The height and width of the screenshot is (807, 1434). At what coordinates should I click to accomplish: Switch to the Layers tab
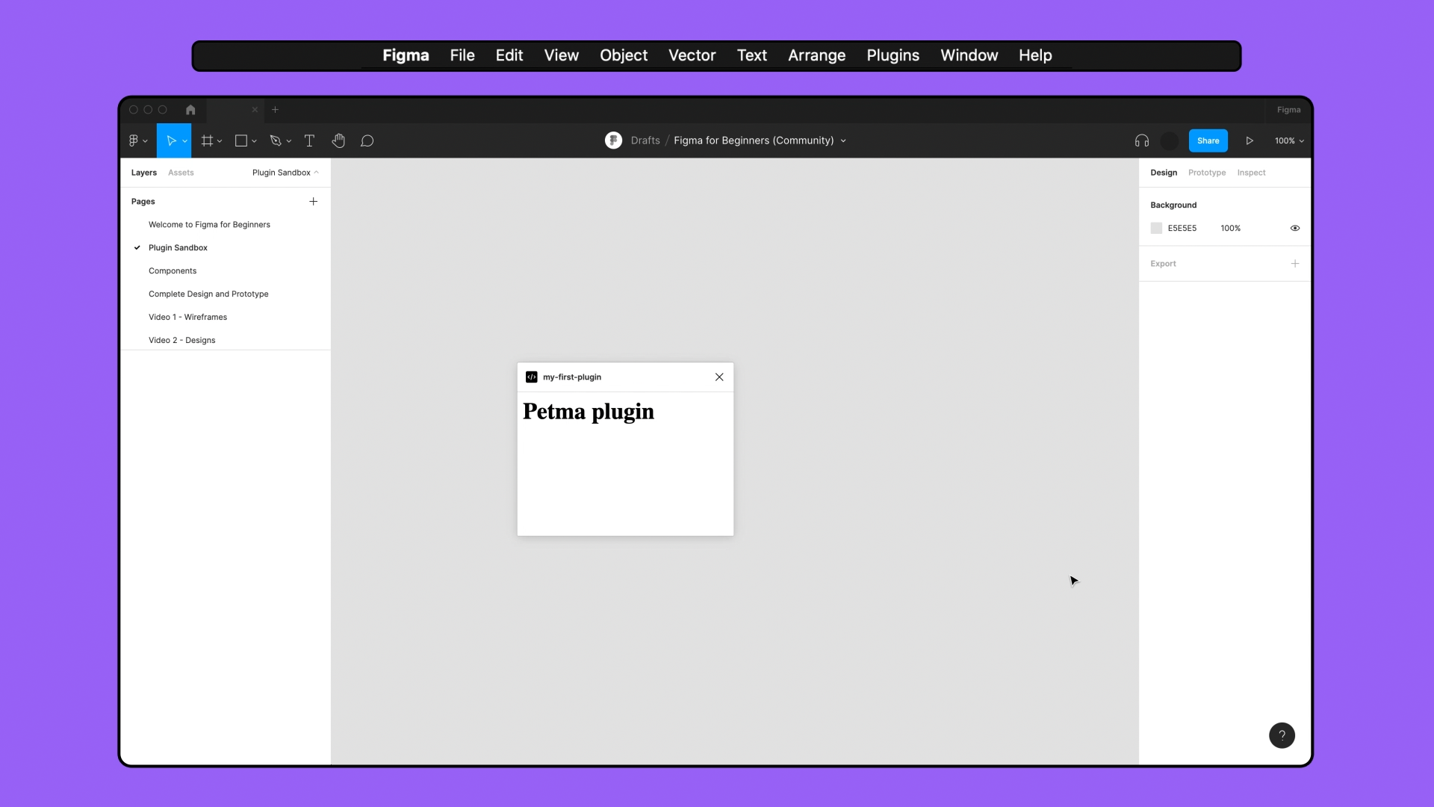144,173
